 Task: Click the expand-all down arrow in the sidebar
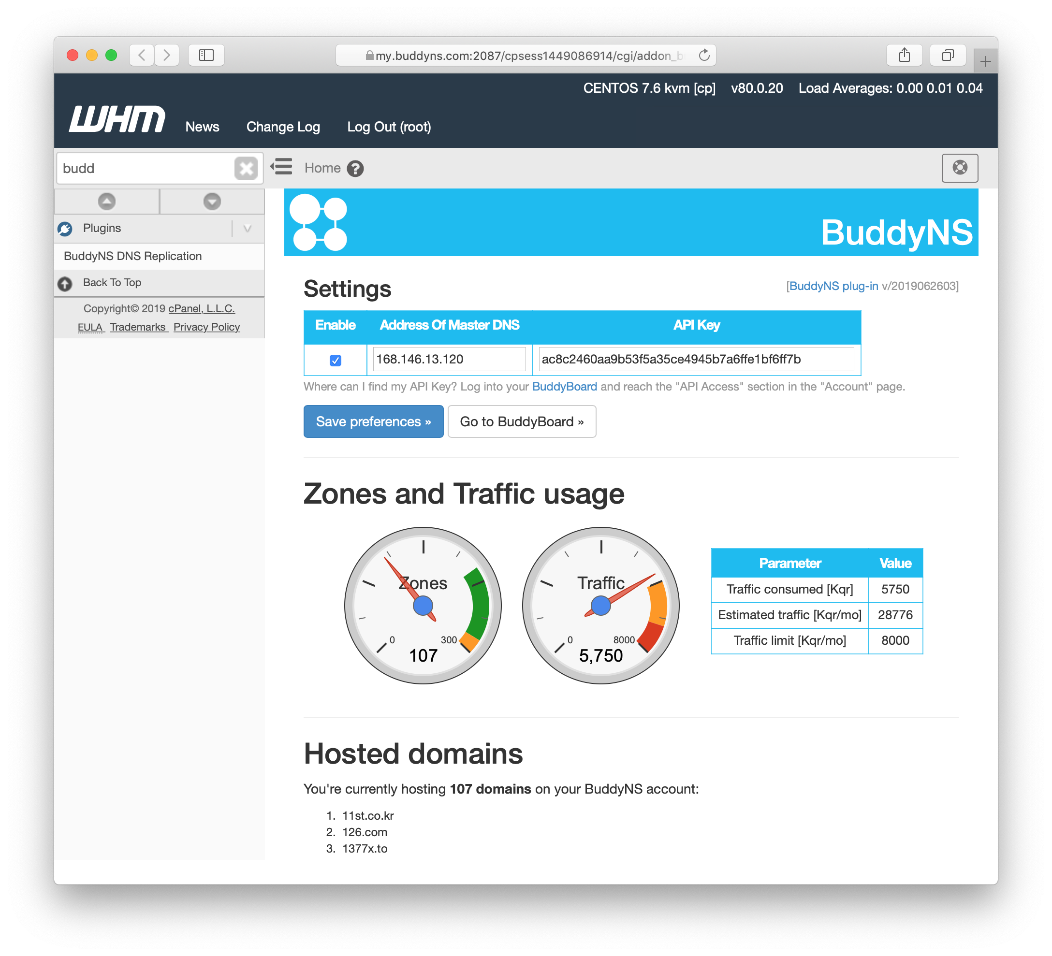[x=212, y=202]
